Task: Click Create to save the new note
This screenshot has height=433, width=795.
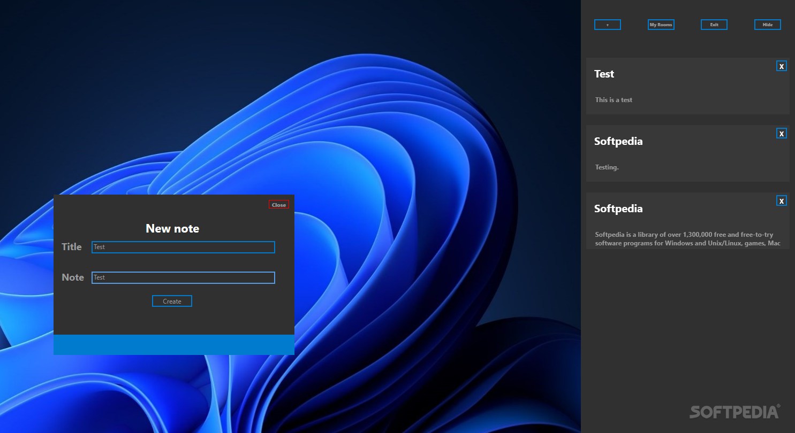Action: point(172,301)
